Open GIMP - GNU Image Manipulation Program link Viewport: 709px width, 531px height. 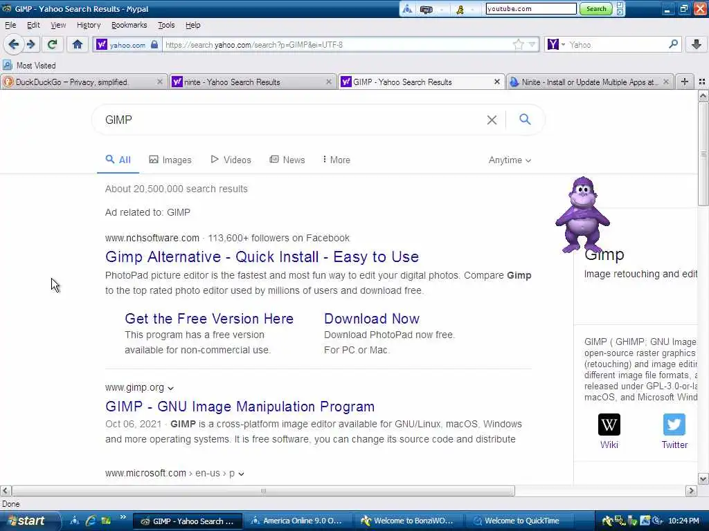click(240, 407)
